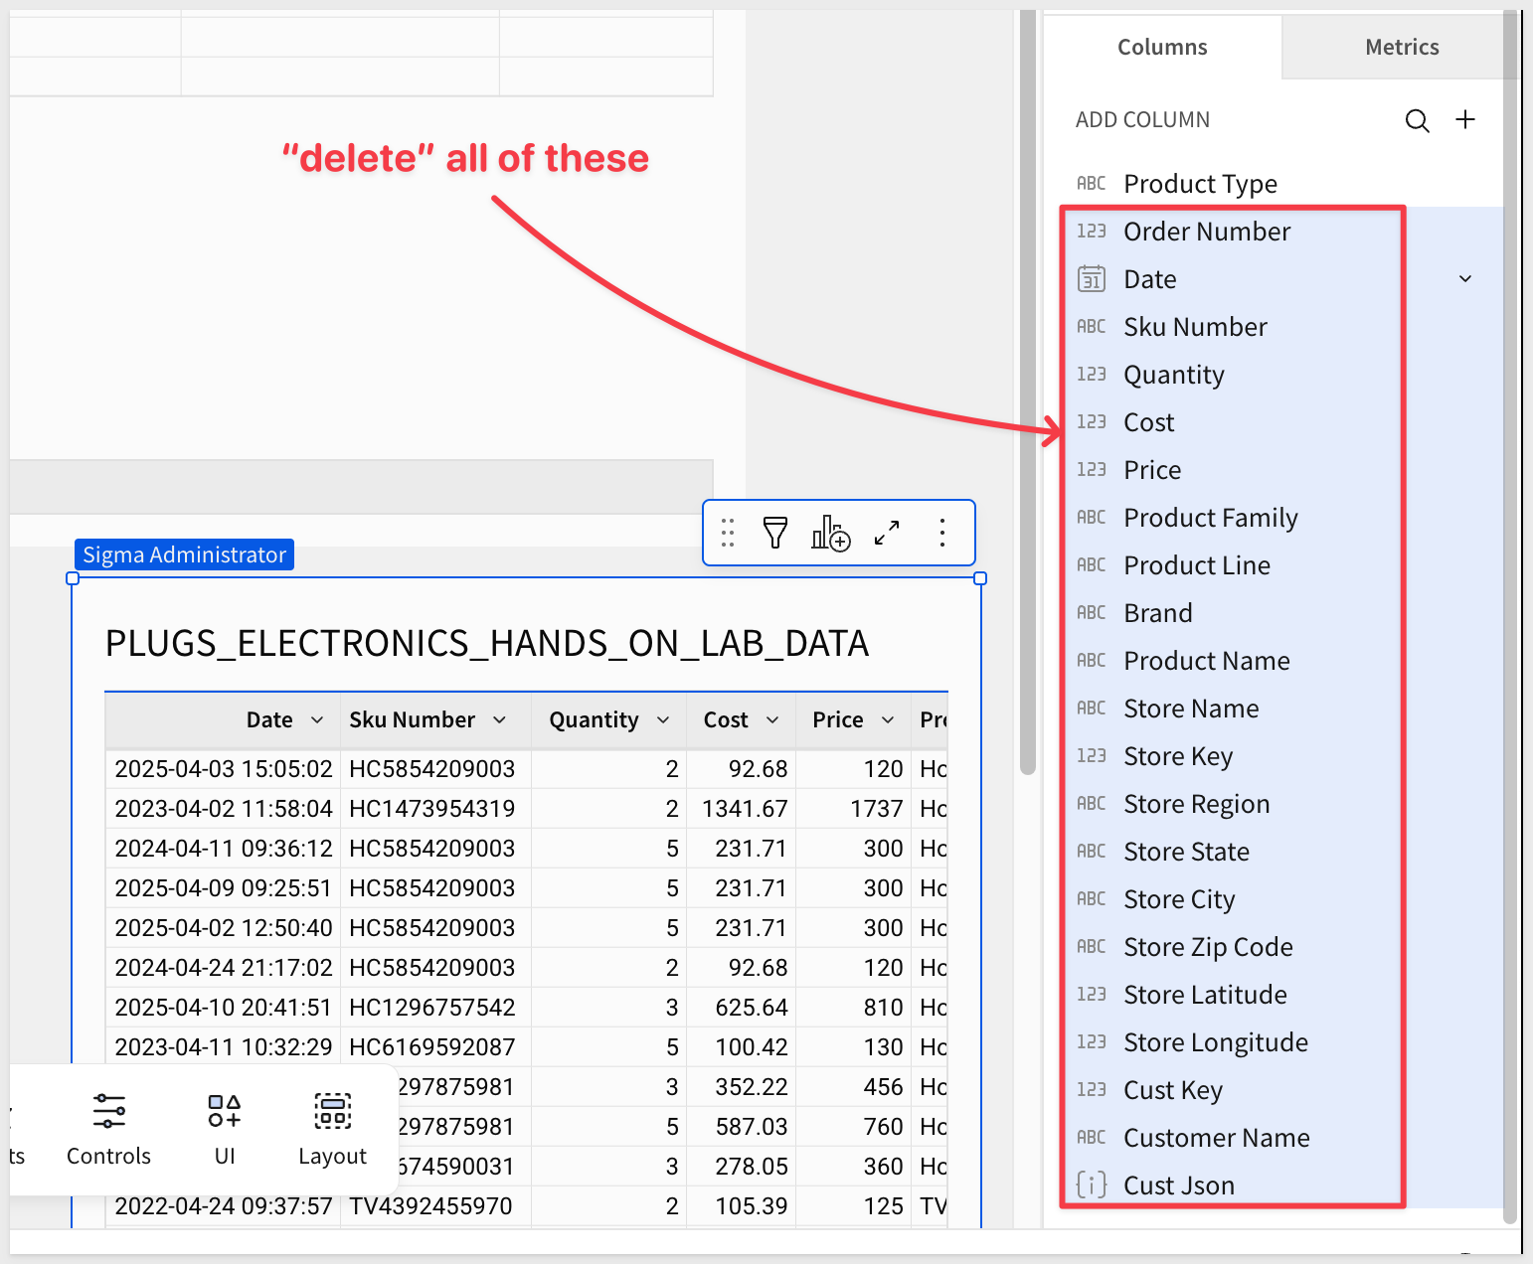1533x1264 pixels.
Task: Click the add chart icon in table toolbar
Action: tap(830, 533)
